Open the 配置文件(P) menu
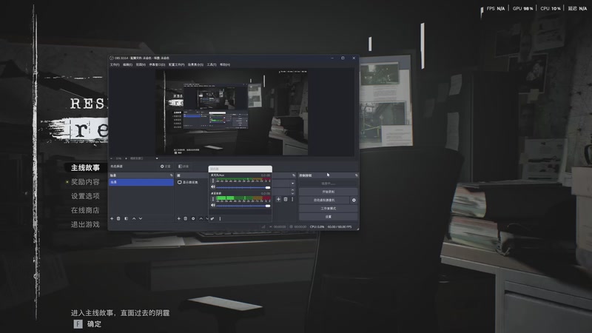This screenshot has width=592, height=333. (177, 64)
